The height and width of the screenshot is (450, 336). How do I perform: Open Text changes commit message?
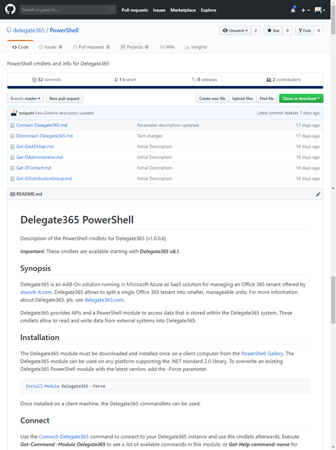pyautogui.click(x=150, y=136)
